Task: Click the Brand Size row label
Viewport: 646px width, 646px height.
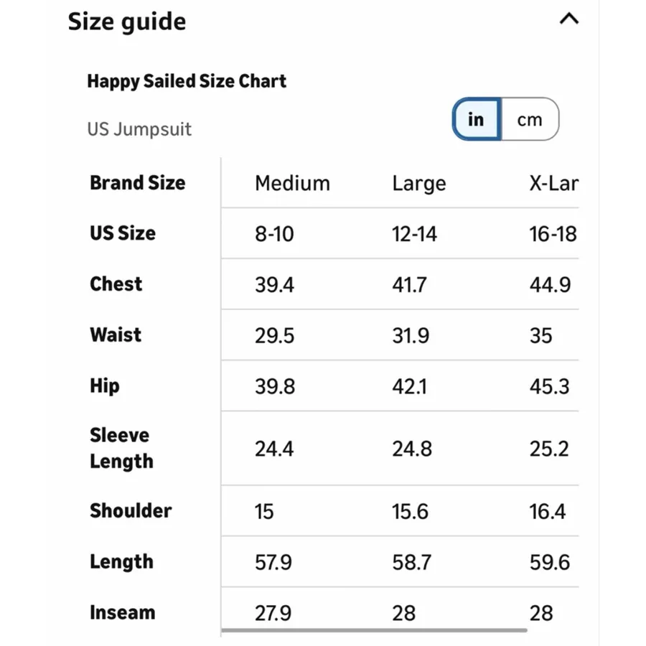Action: pyautogui.click(x=138, y=182)
